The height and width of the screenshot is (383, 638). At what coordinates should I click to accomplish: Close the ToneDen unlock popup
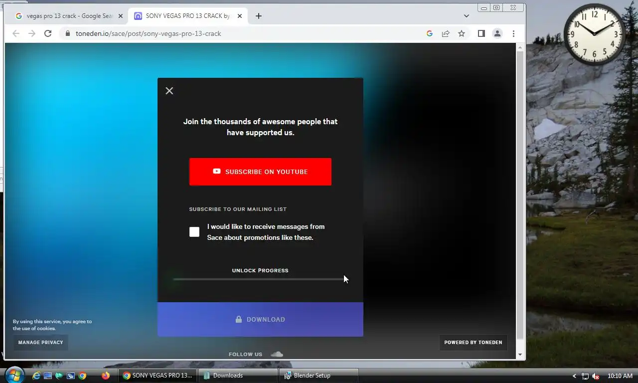[x=169, y=91]
